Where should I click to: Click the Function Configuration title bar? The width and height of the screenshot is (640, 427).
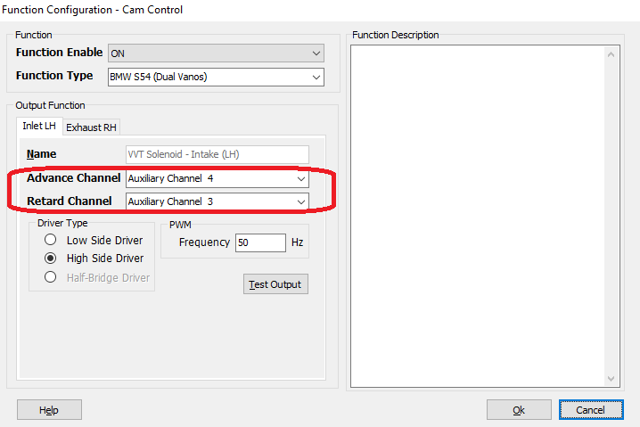(267, 10)
